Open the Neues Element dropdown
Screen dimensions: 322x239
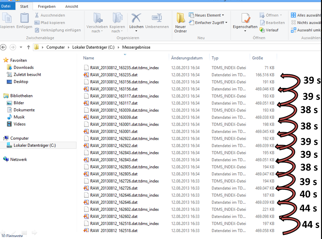(x=206, y=15)
